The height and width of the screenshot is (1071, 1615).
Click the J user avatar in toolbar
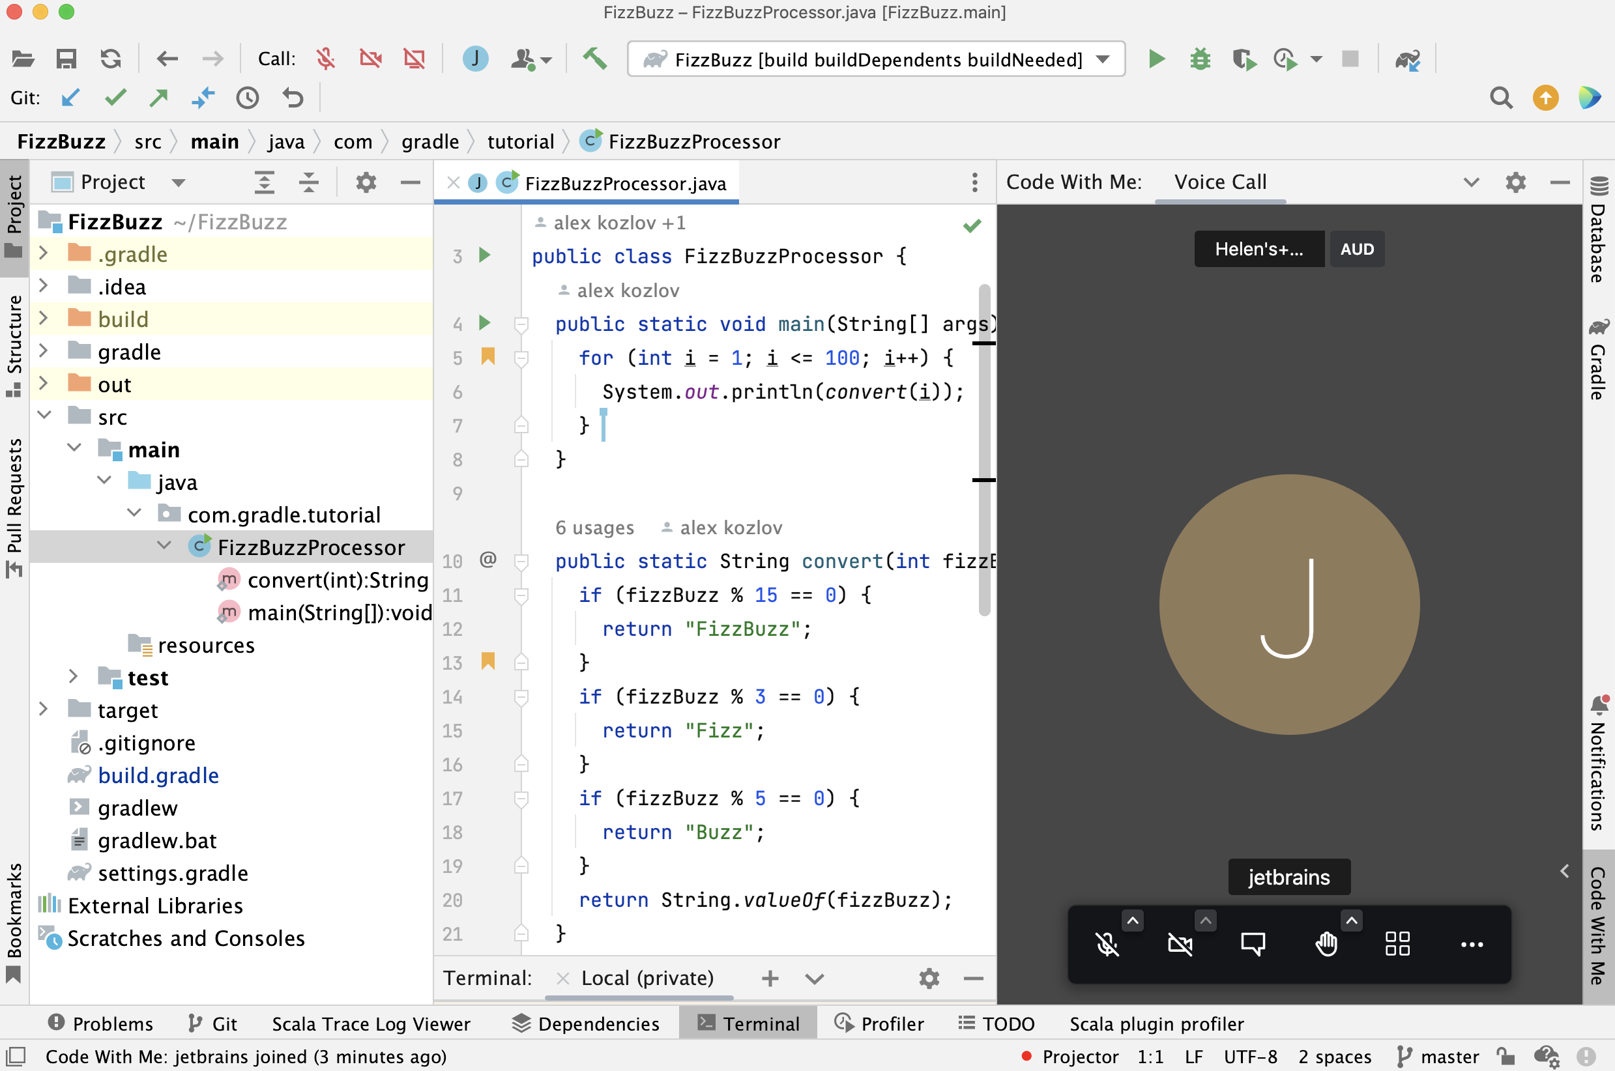[x=476, y=59]
